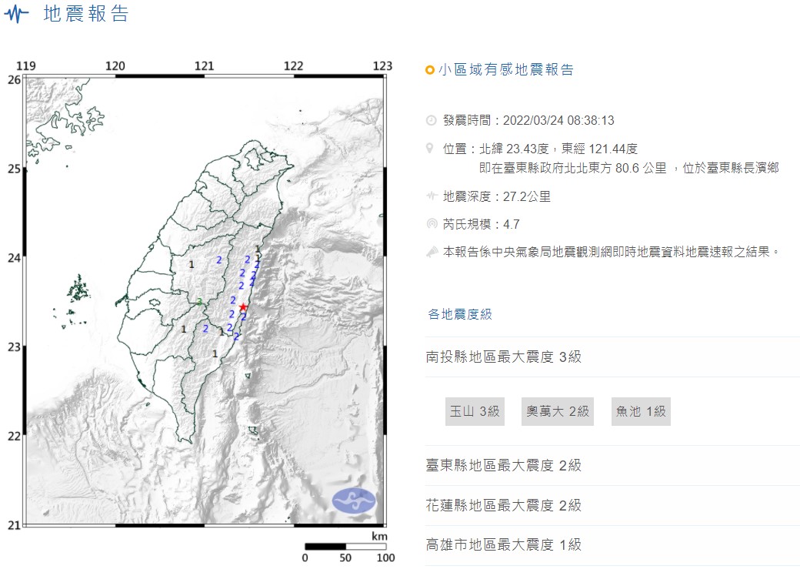Click the clock icon next to 發震時間
Image resolution: width=800 pixels, height=586 pixels.
click(x=431, y=121)
